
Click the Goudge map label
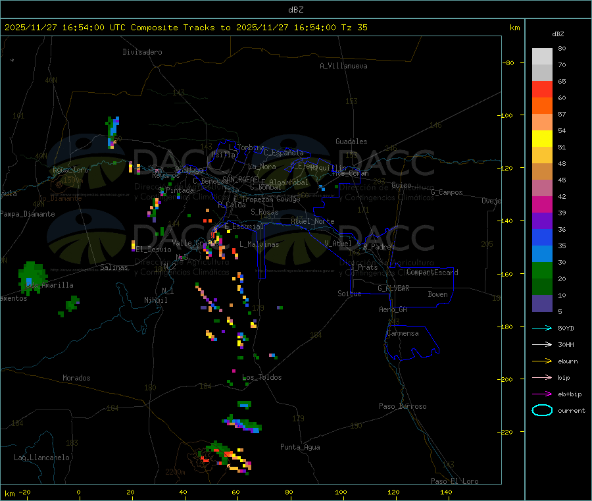tap(289, 199)
